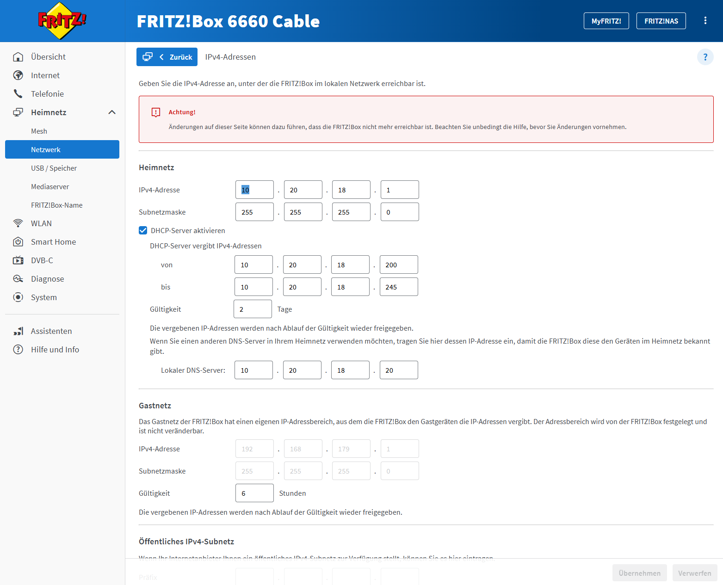
Task: Open the Übersicht home icon
Action: tap(18, 57)
